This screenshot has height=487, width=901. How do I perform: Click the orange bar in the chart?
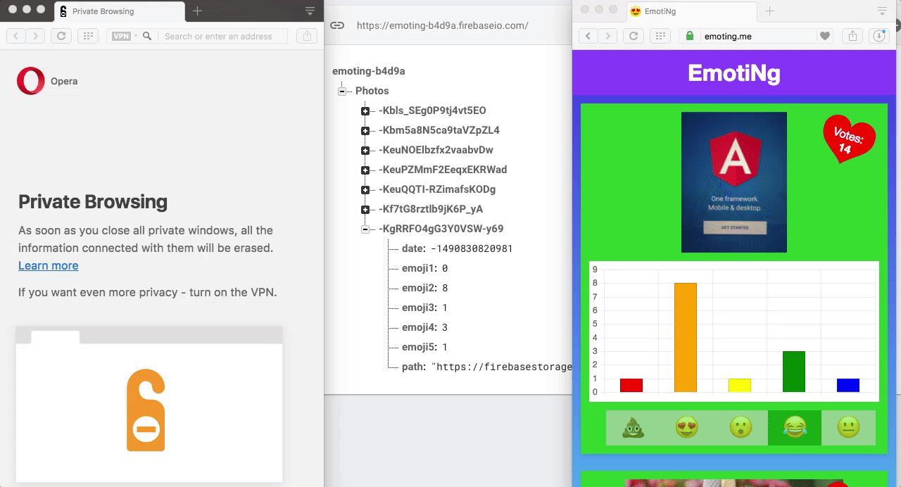[x=686, y=338]
